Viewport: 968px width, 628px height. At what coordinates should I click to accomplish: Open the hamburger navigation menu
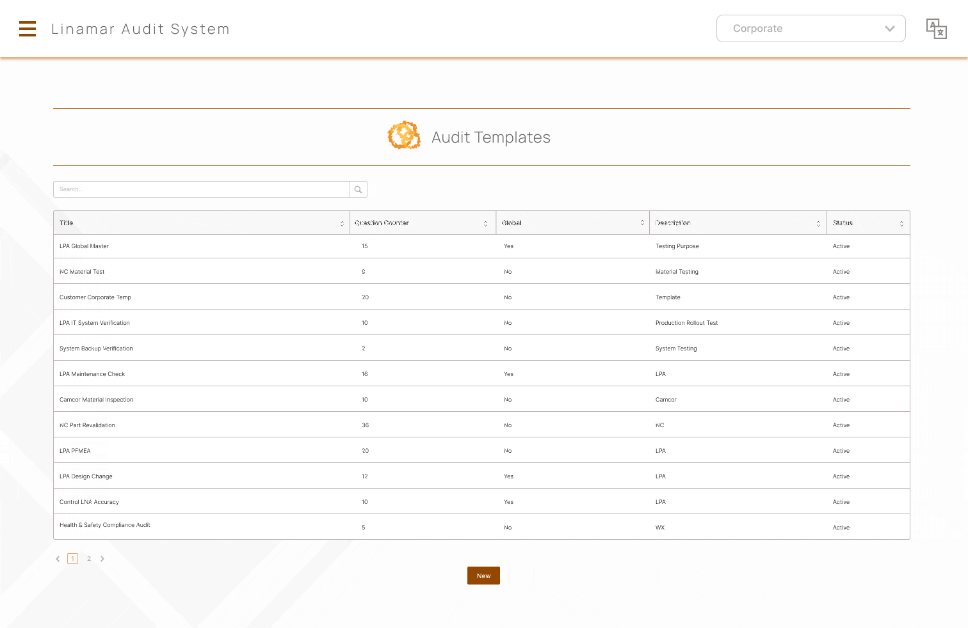(28, 29)
